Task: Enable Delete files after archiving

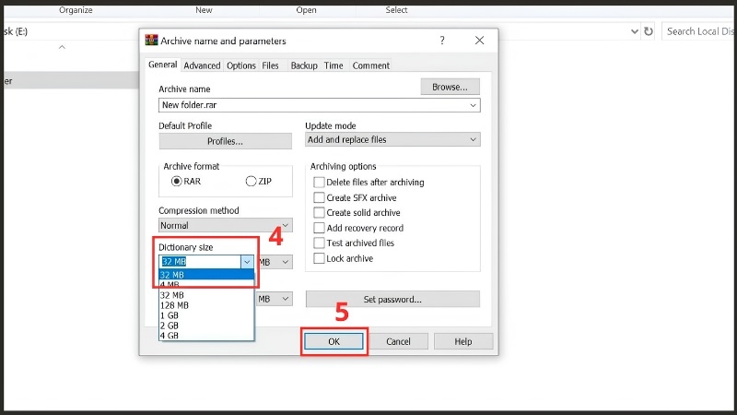Action: click(319, 182)
